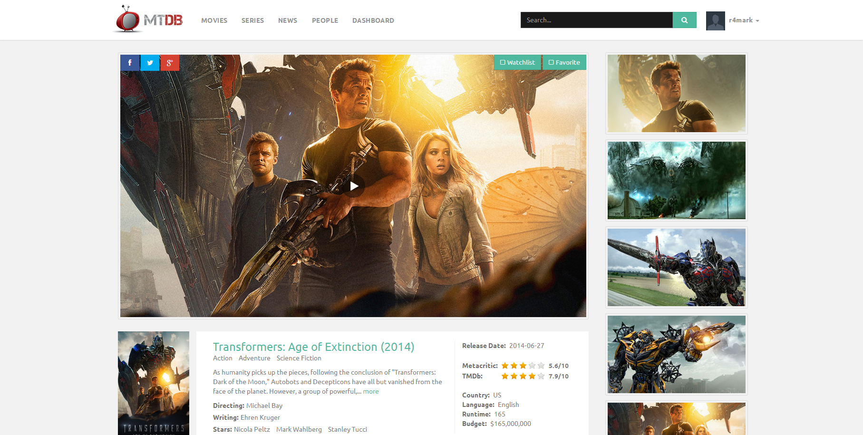Expand the plot summary via the 'more' link
The image size is (863, 435).
click(x=370, y=391)
